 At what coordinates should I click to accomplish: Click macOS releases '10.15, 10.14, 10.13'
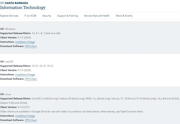[x=42, y=66]
